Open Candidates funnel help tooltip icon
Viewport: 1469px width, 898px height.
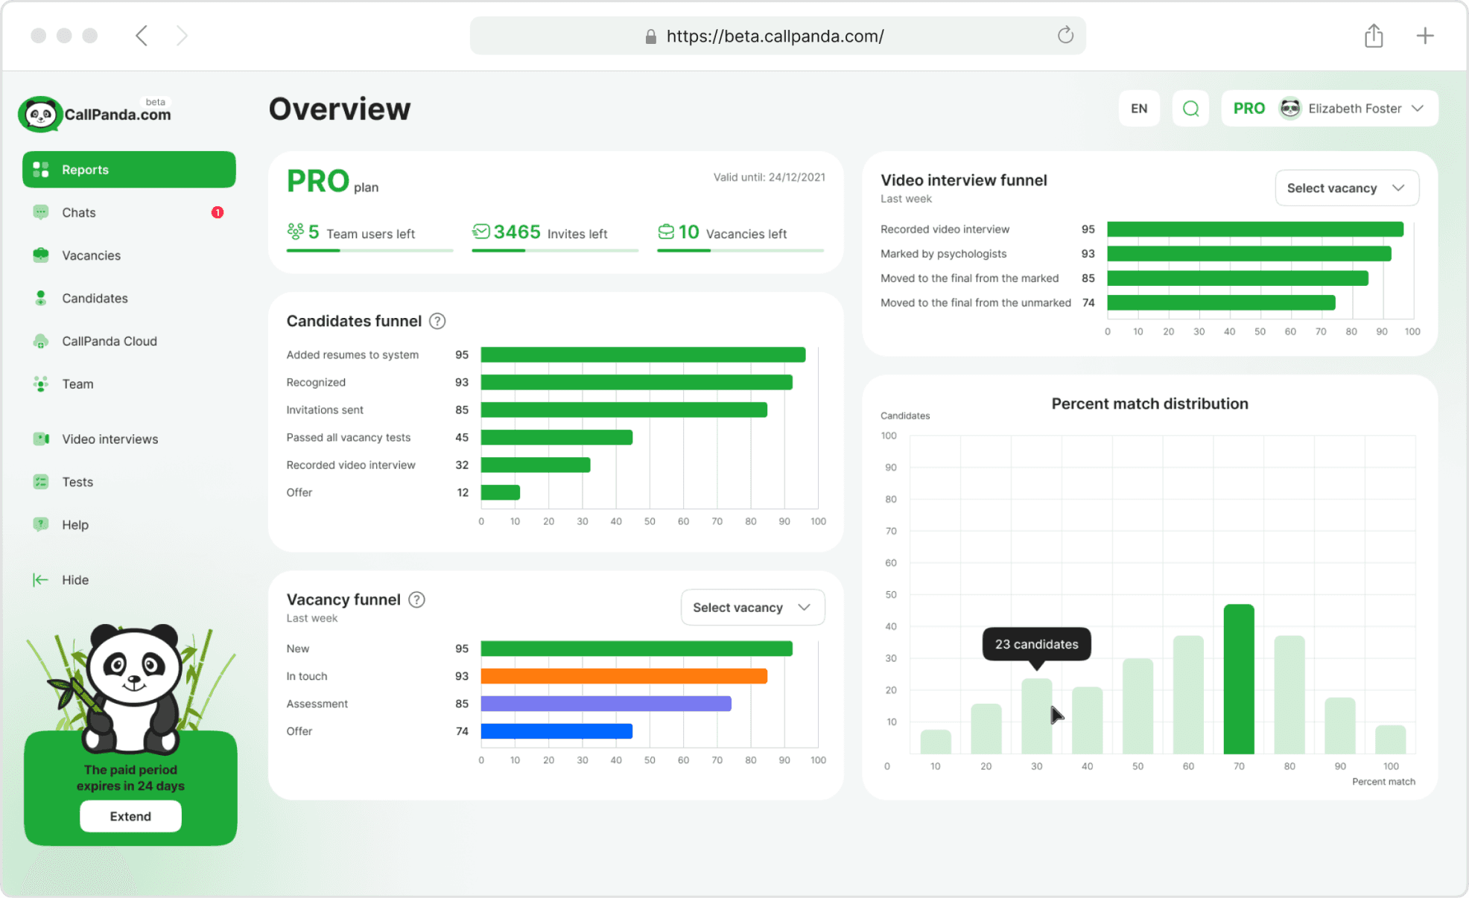click(437, 321)
